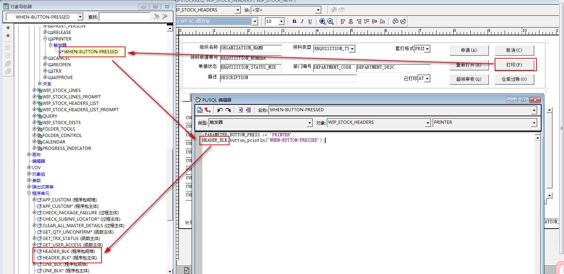Click the Redo icon in the PL/SQL editor

click(x=228, y=110)
